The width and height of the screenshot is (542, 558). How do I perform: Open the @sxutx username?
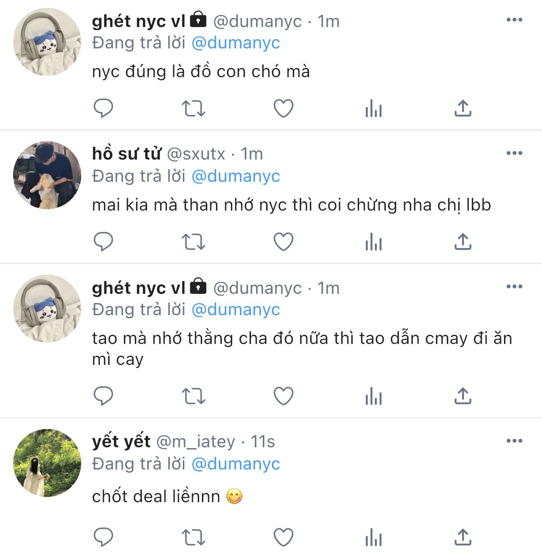(x=196, y=154)
